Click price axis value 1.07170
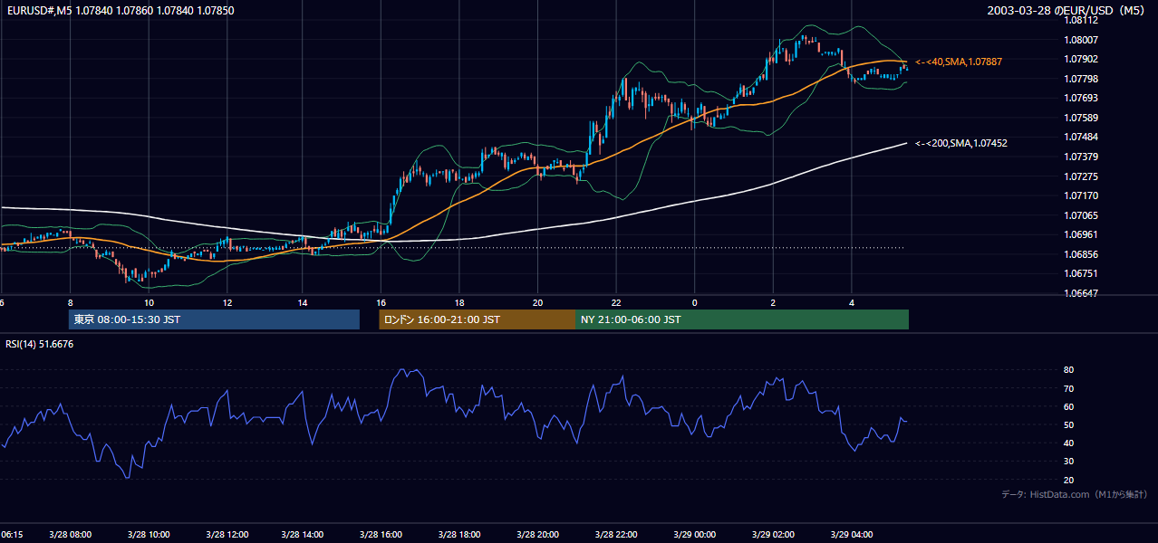The width and height of the screenshot is (1158, 543). [x=1081, y=195]
